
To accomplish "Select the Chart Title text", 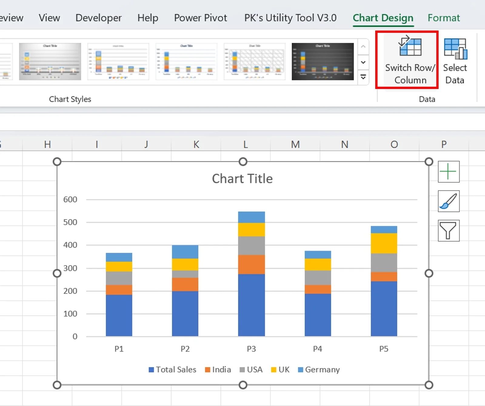I will point(242,179).
